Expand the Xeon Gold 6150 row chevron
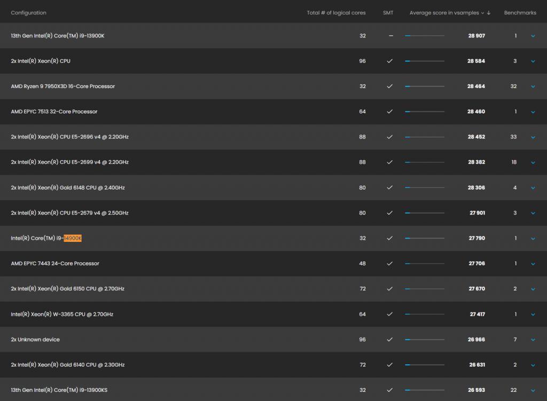 pyautogui.click(x=533, y=289)
